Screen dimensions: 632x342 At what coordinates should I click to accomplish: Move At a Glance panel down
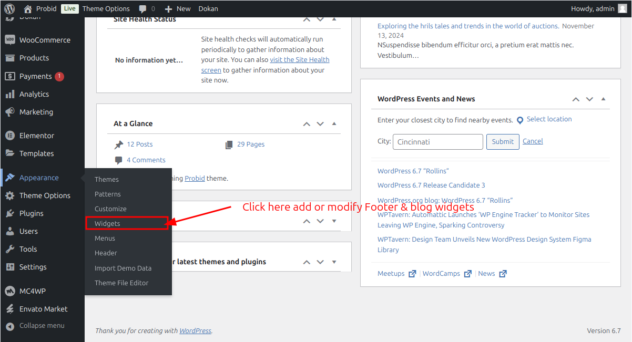pyautogui.click(x=320, y=124)
